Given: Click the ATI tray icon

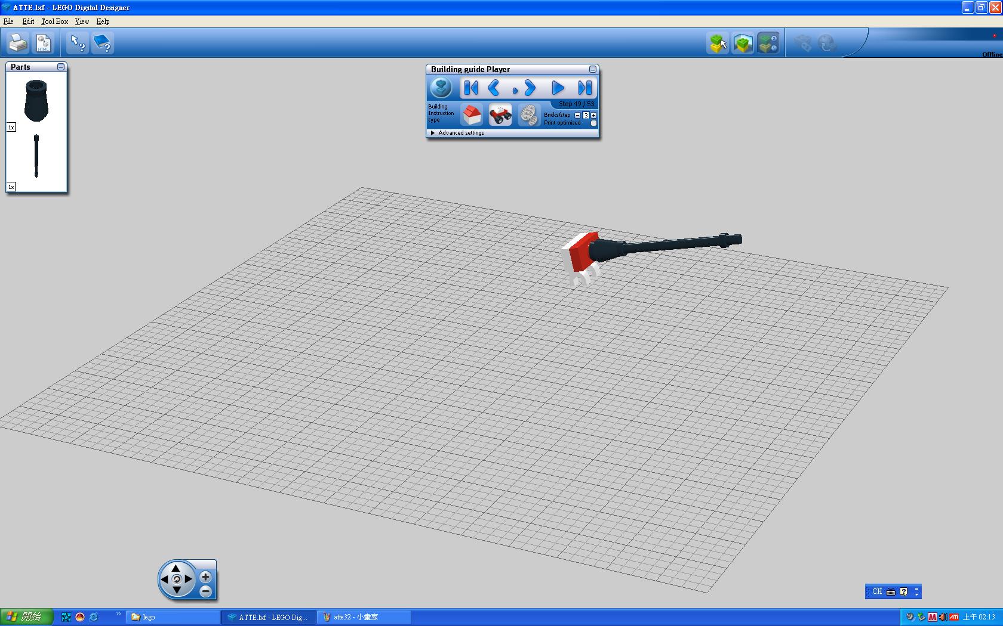Looking at the screenshot, I should (954, 617).
